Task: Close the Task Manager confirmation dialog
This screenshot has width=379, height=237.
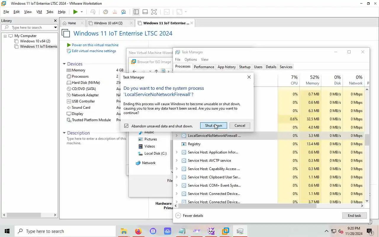Action: [x=249, y=77]
